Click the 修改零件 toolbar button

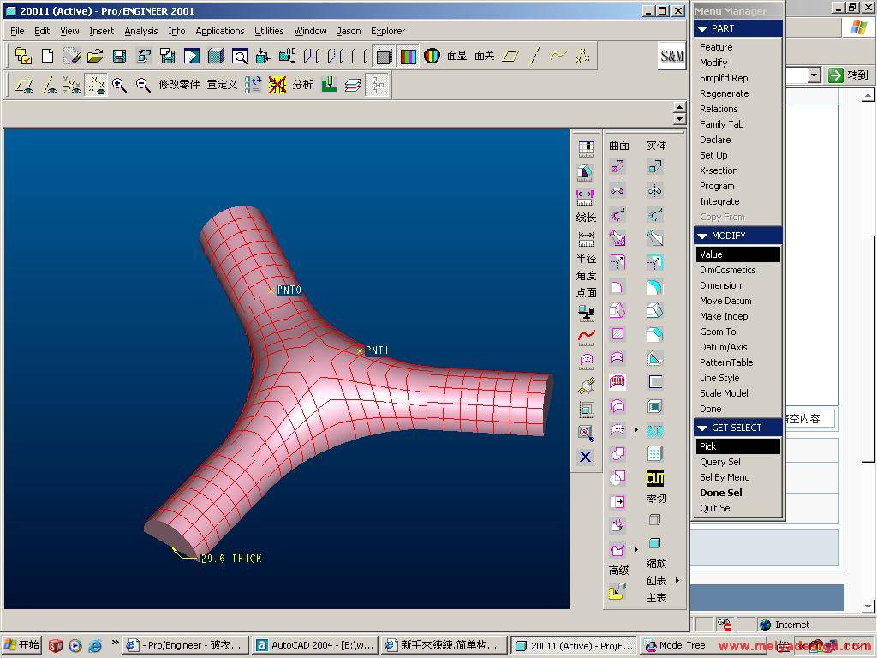(179, 85)
